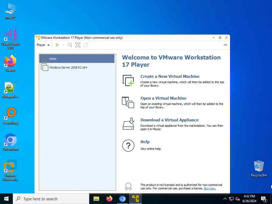Select Everything search desktop shortcut
The image size is (272, 204).
click(x=10, y=116)
